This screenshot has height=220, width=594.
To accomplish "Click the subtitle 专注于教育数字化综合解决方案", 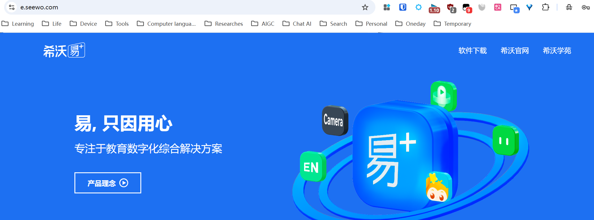I will pyautogui.click(x=148, y=149).
